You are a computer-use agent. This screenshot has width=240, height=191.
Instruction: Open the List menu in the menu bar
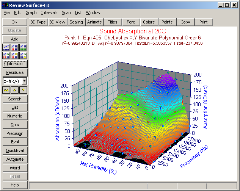coord(78,13)
